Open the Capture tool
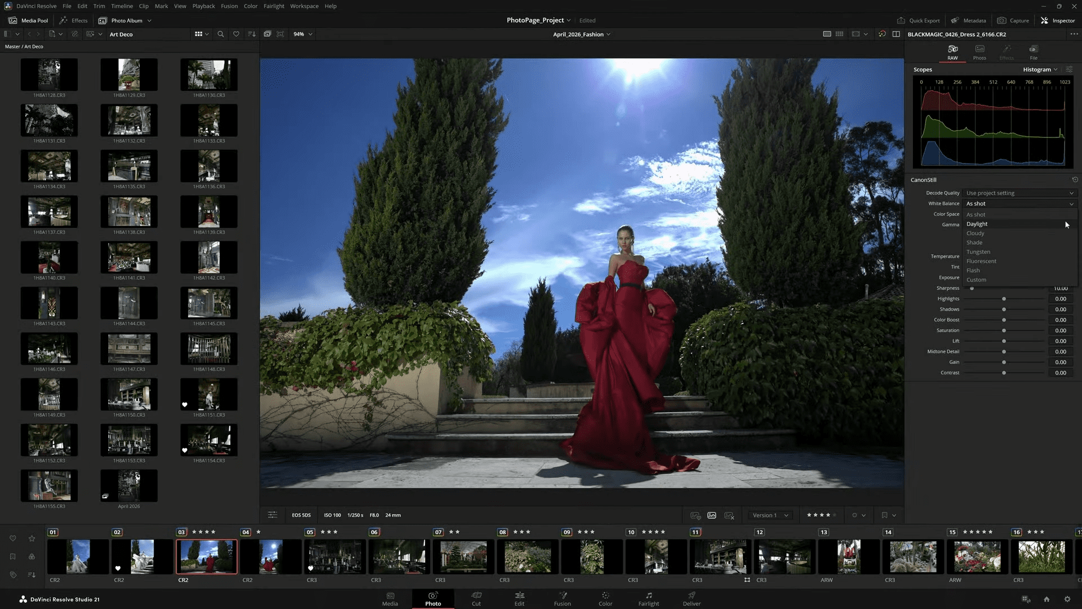The height and width of the screenshot is (609, 1082). [x=1013, y=20]
